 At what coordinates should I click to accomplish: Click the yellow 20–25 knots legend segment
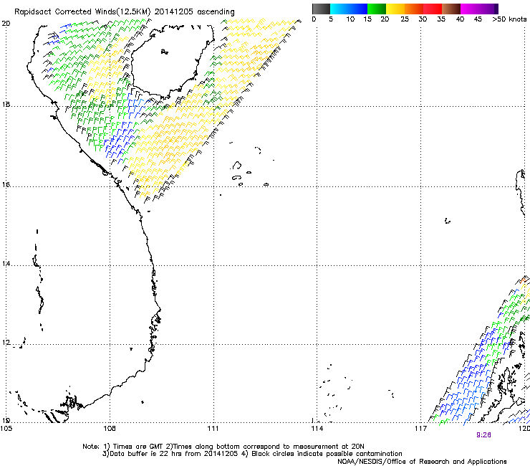395,9
